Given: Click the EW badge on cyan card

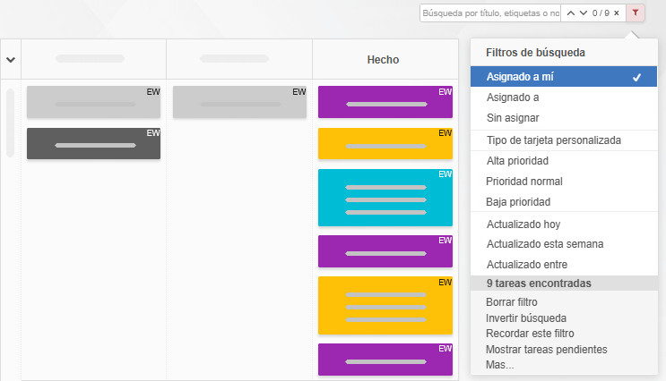Looking at the screenshot, I should point(445,174).
